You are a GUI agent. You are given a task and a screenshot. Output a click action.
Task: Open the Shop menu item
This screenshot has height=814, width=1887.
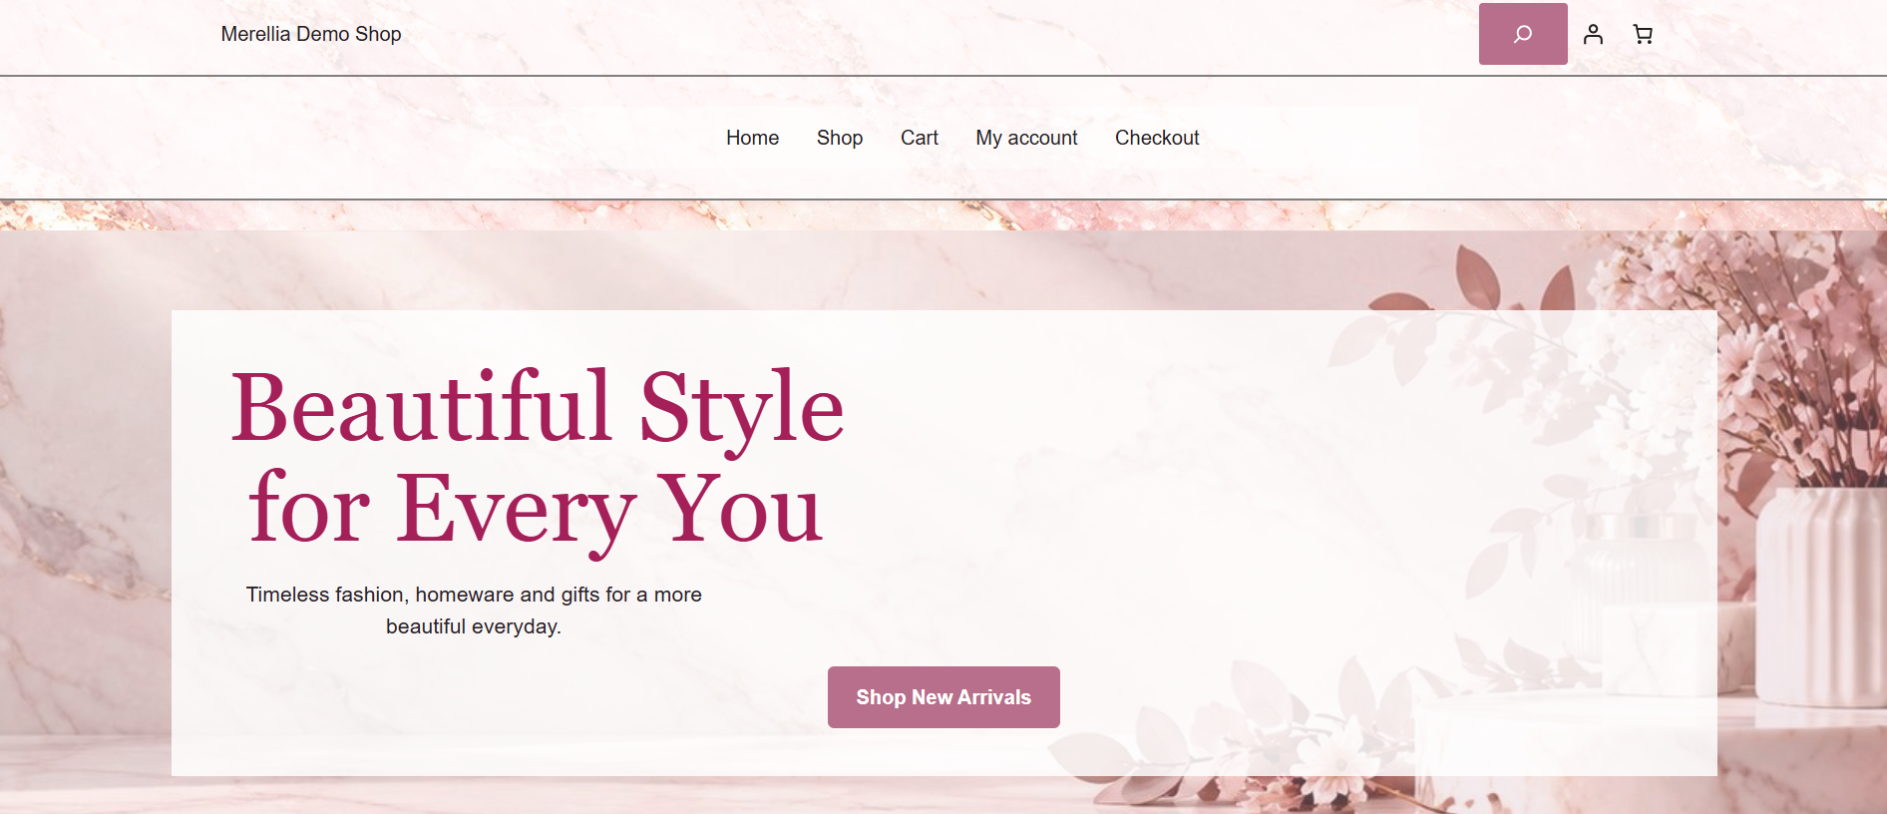840,138
